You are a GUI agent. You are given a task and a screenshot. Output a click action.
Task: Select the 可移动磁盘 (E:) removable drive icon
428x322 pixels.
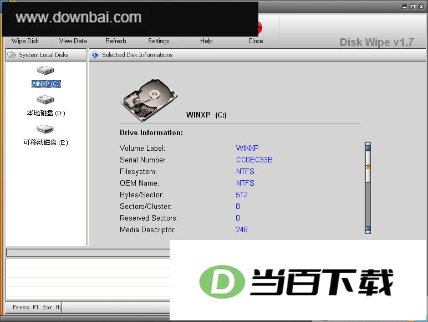(45, 129)
